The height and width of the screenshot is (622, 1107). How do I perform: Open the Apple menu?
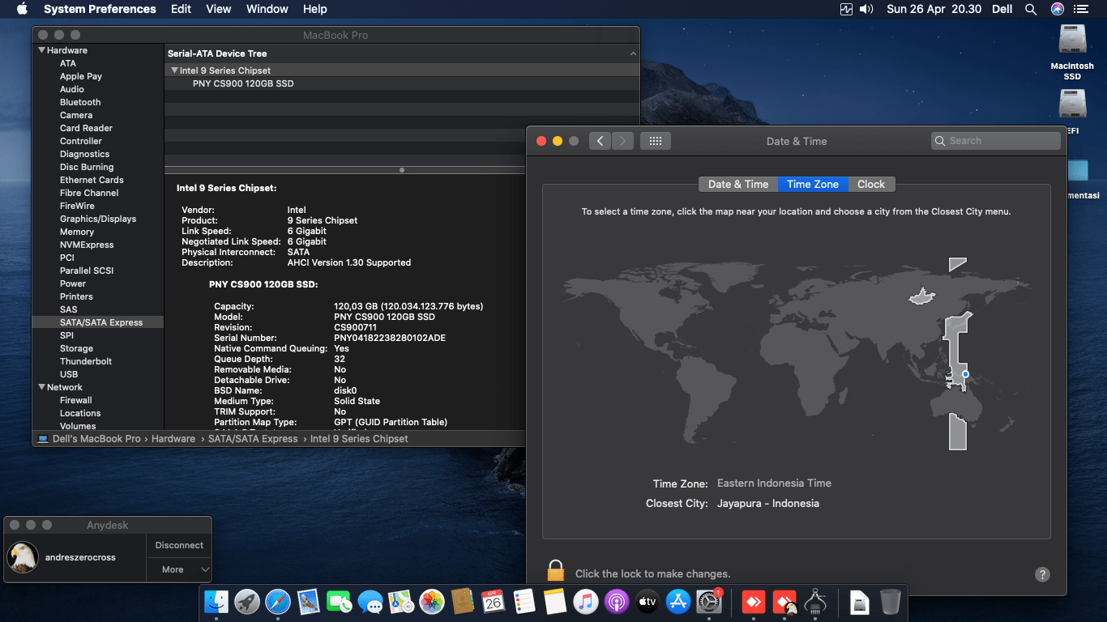pos(22,9)
